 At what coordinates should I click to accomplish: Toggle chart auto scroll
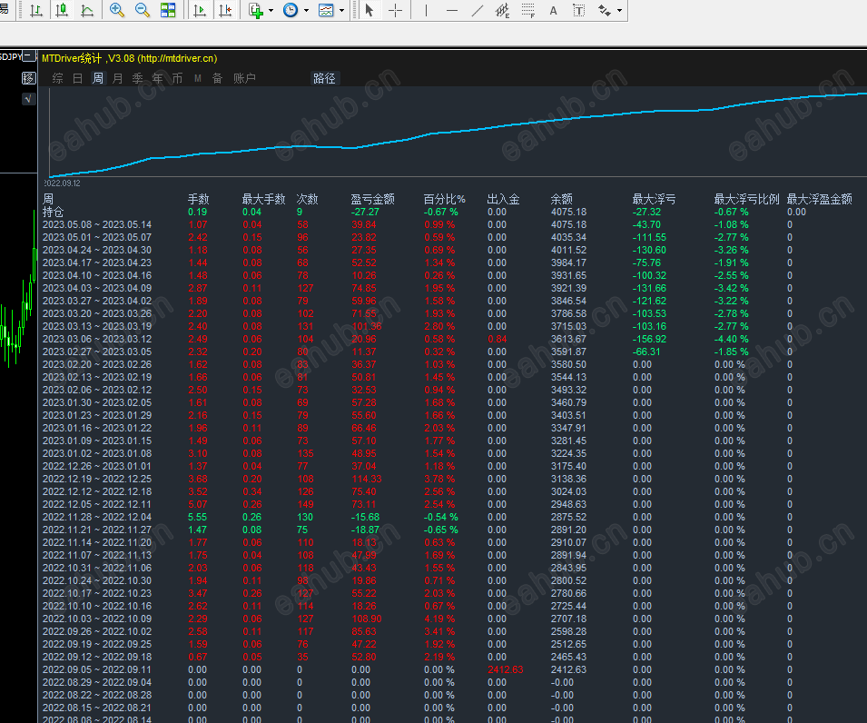(199, 11)
